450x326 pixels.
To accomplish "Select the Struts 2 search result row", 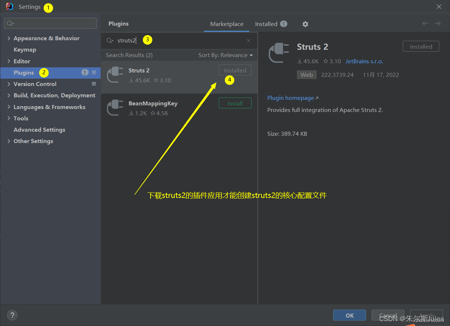I will [x=179, y=77].
